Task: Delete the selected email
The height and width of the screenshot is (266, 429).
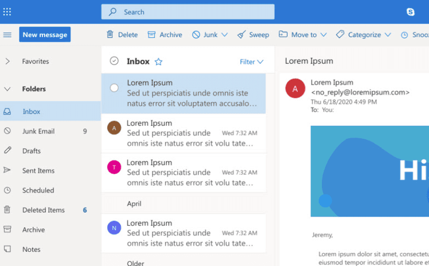Action: (x=122, y=35)
